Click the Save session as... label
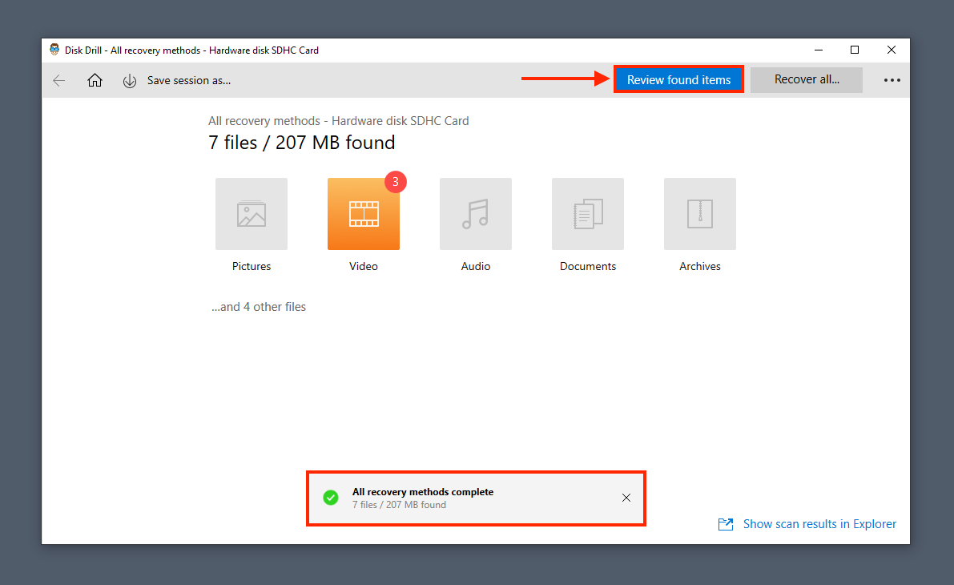Screen dimensions: 954x585 188,80
